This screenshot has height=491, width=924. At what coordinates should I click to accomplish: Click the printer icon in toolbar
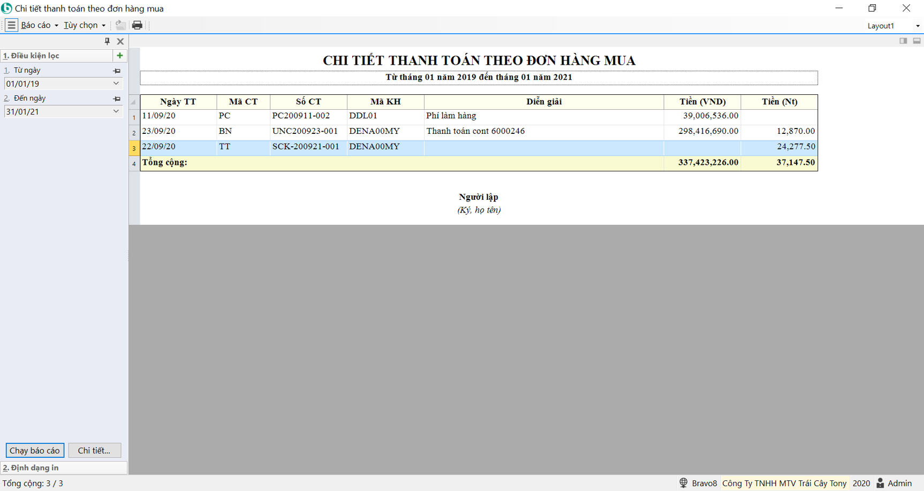[x=138, y=25]
